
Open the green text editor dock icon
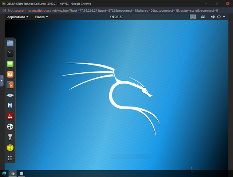tap(10, 64)
